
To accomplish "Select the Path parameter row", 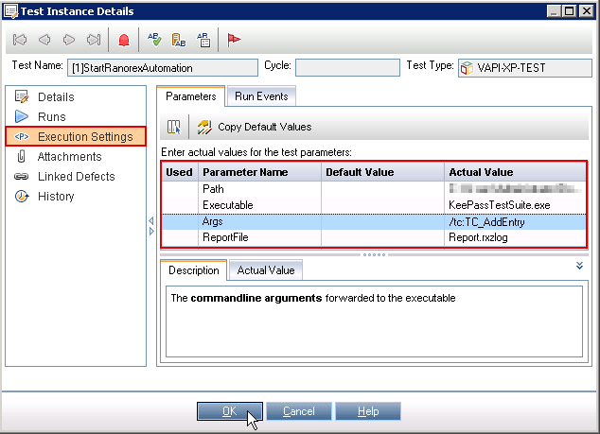I will tap(374, 189).
